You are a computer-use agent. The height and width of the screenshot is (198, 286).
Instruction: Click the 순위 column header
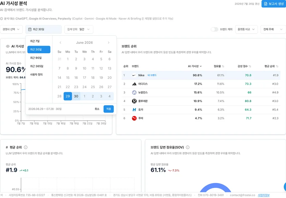126,66
